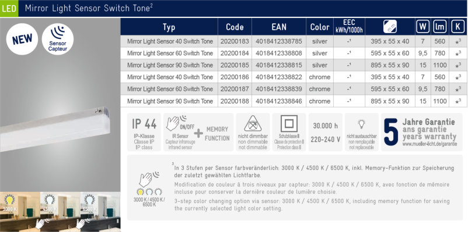The height and width of the screenshot is (232, 468).
Task: Click the not dimmable triangle icon
Action: click(x=253, y=124)
